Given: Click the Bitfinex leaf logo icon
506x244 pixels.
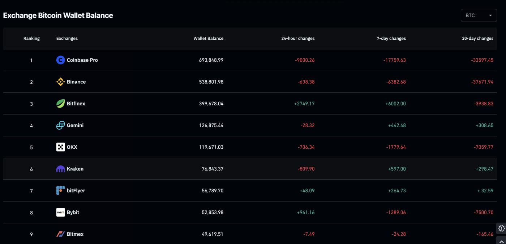Looking at the screenshot, I should 60,103.
